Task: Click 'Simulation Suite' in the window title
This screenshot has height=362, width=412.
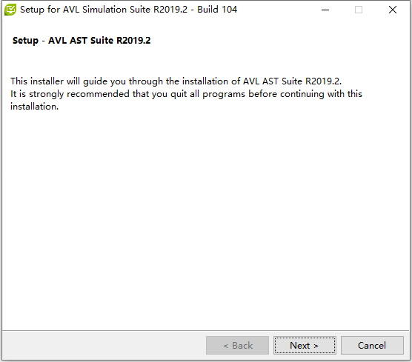Action: tap(116, 10)
